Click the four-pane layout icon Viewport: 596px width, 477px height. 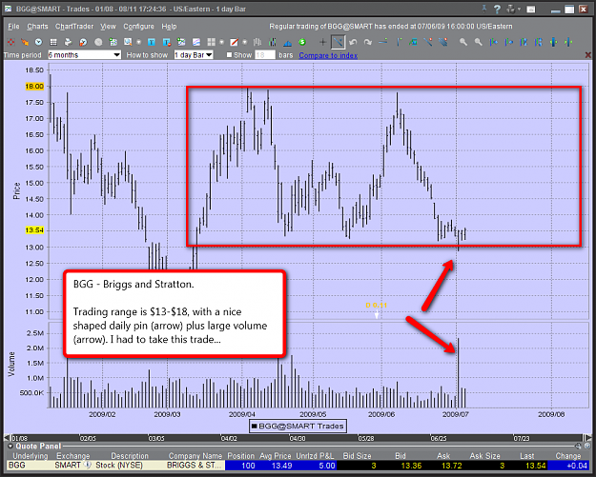pyautogui.click(x=212, y=42)
